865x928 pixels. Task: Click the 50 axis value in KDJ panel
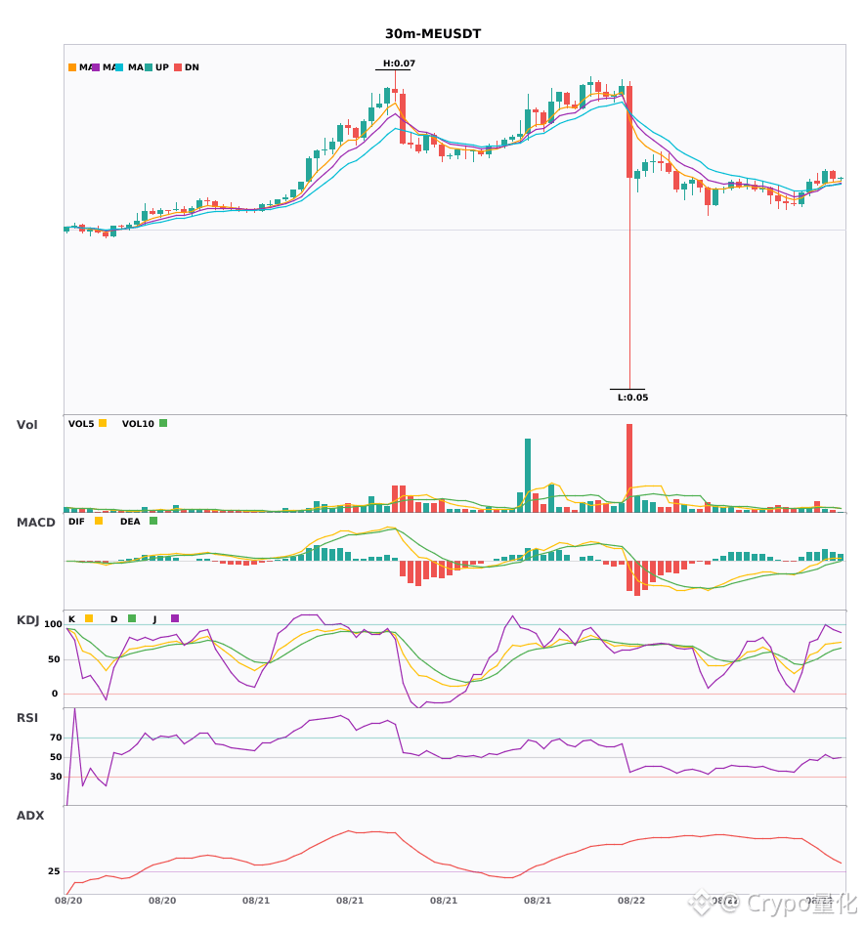pyautogui.click(x=54, y=659)
